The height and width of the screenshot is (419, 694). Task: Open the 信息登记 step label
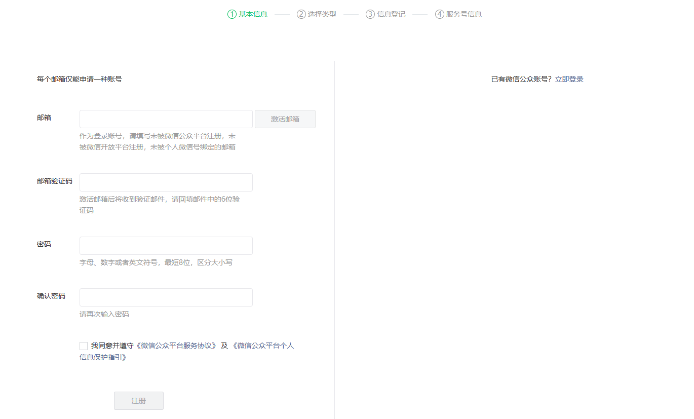click(391, 14)
